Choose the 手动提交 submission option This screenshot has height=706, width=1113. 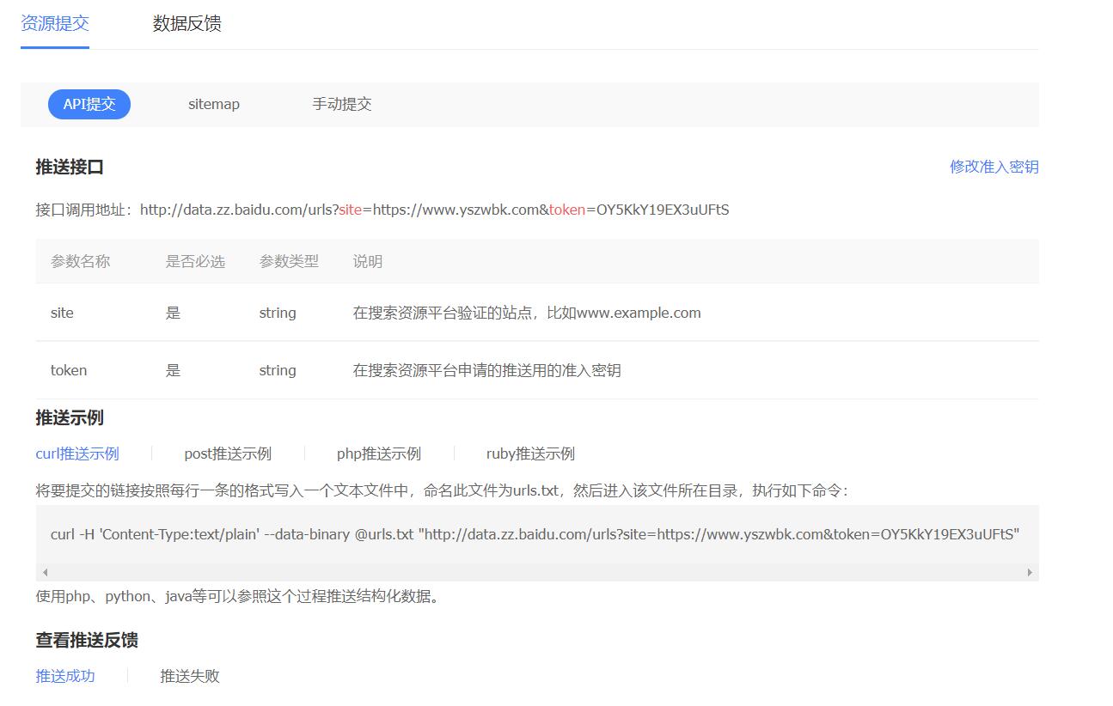click(x=341, y=104)
